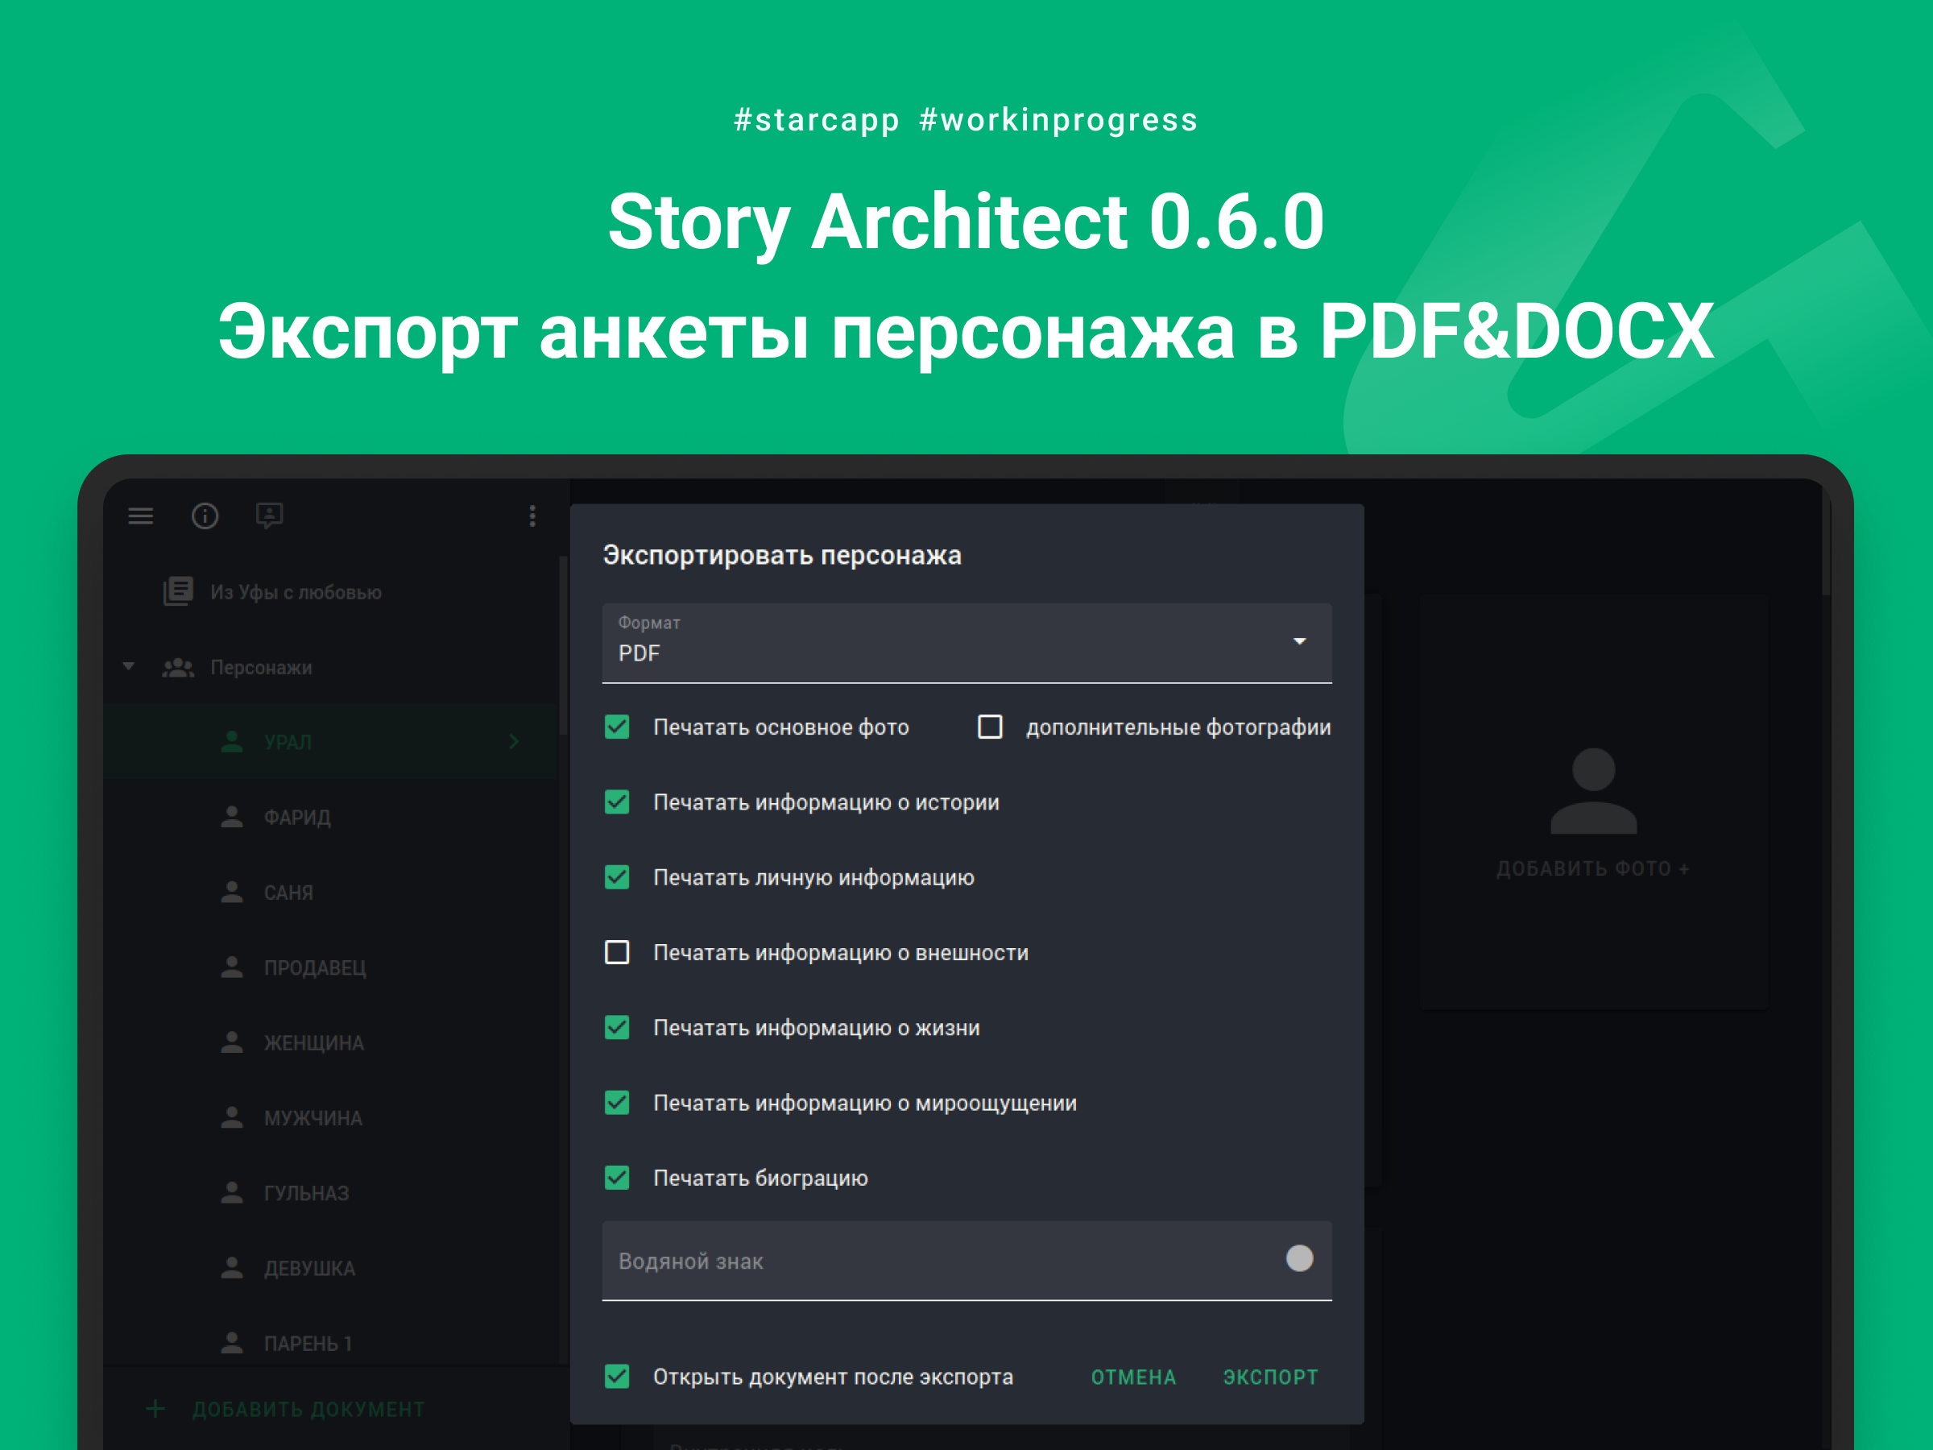Select character ГУЛЬНАЗ in sidebar

coord(332,1193)
